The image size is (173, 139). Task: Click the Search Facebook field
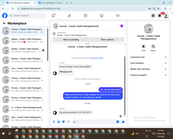coord(28,16)
